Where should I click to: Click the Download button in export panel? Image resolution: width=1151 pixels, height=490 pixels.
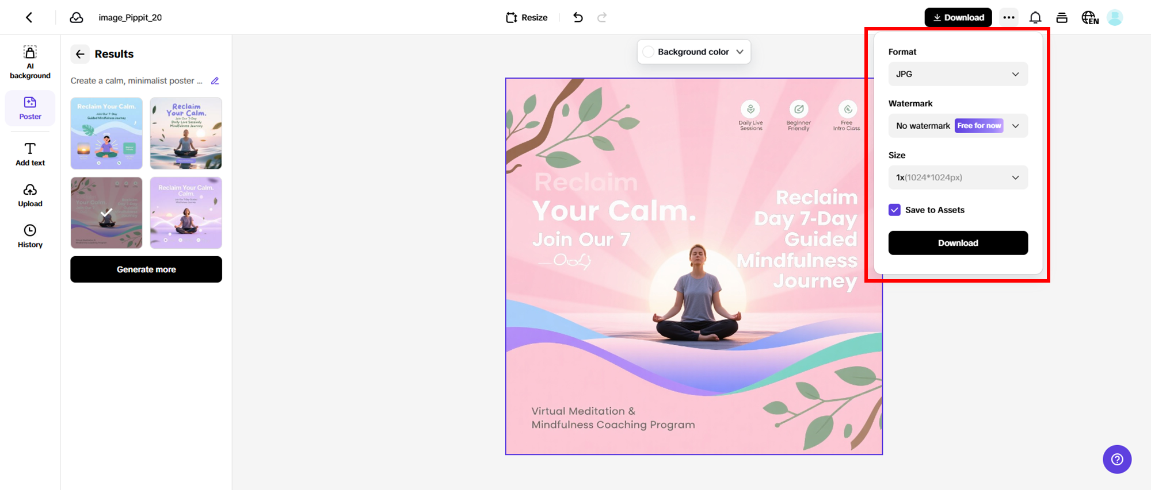click(958, 243)
